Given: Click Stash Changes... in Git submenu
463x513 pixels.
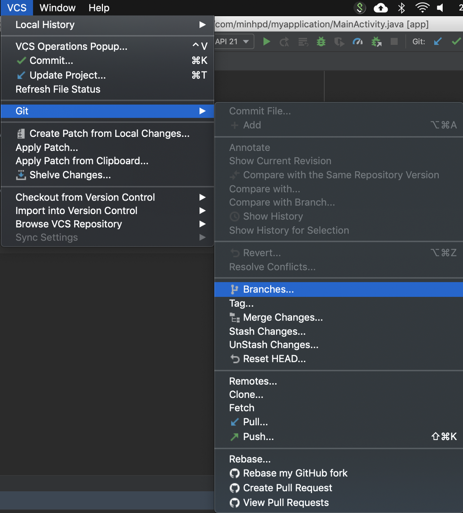Looking at the screenshot, I should tap(267, 331).
